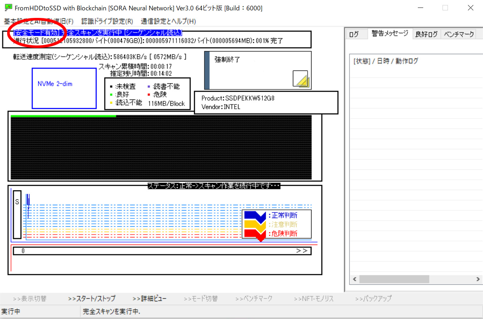Image resolution: width=483 pixels, height=319 pixels.
Task: Click the 強制終了 button
Action: point(258,70)
